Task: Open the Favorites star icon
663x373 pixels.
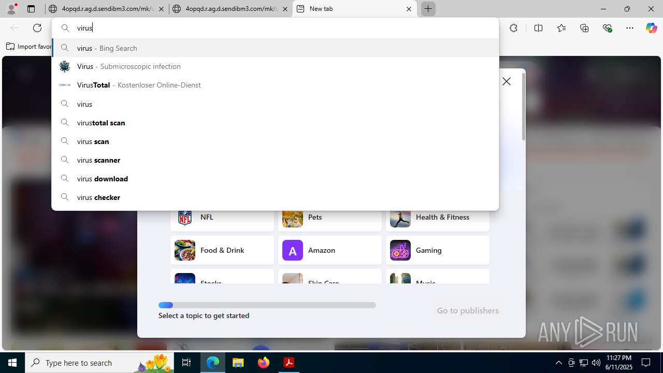Action: pyautogui.click(x=561, y=28)
